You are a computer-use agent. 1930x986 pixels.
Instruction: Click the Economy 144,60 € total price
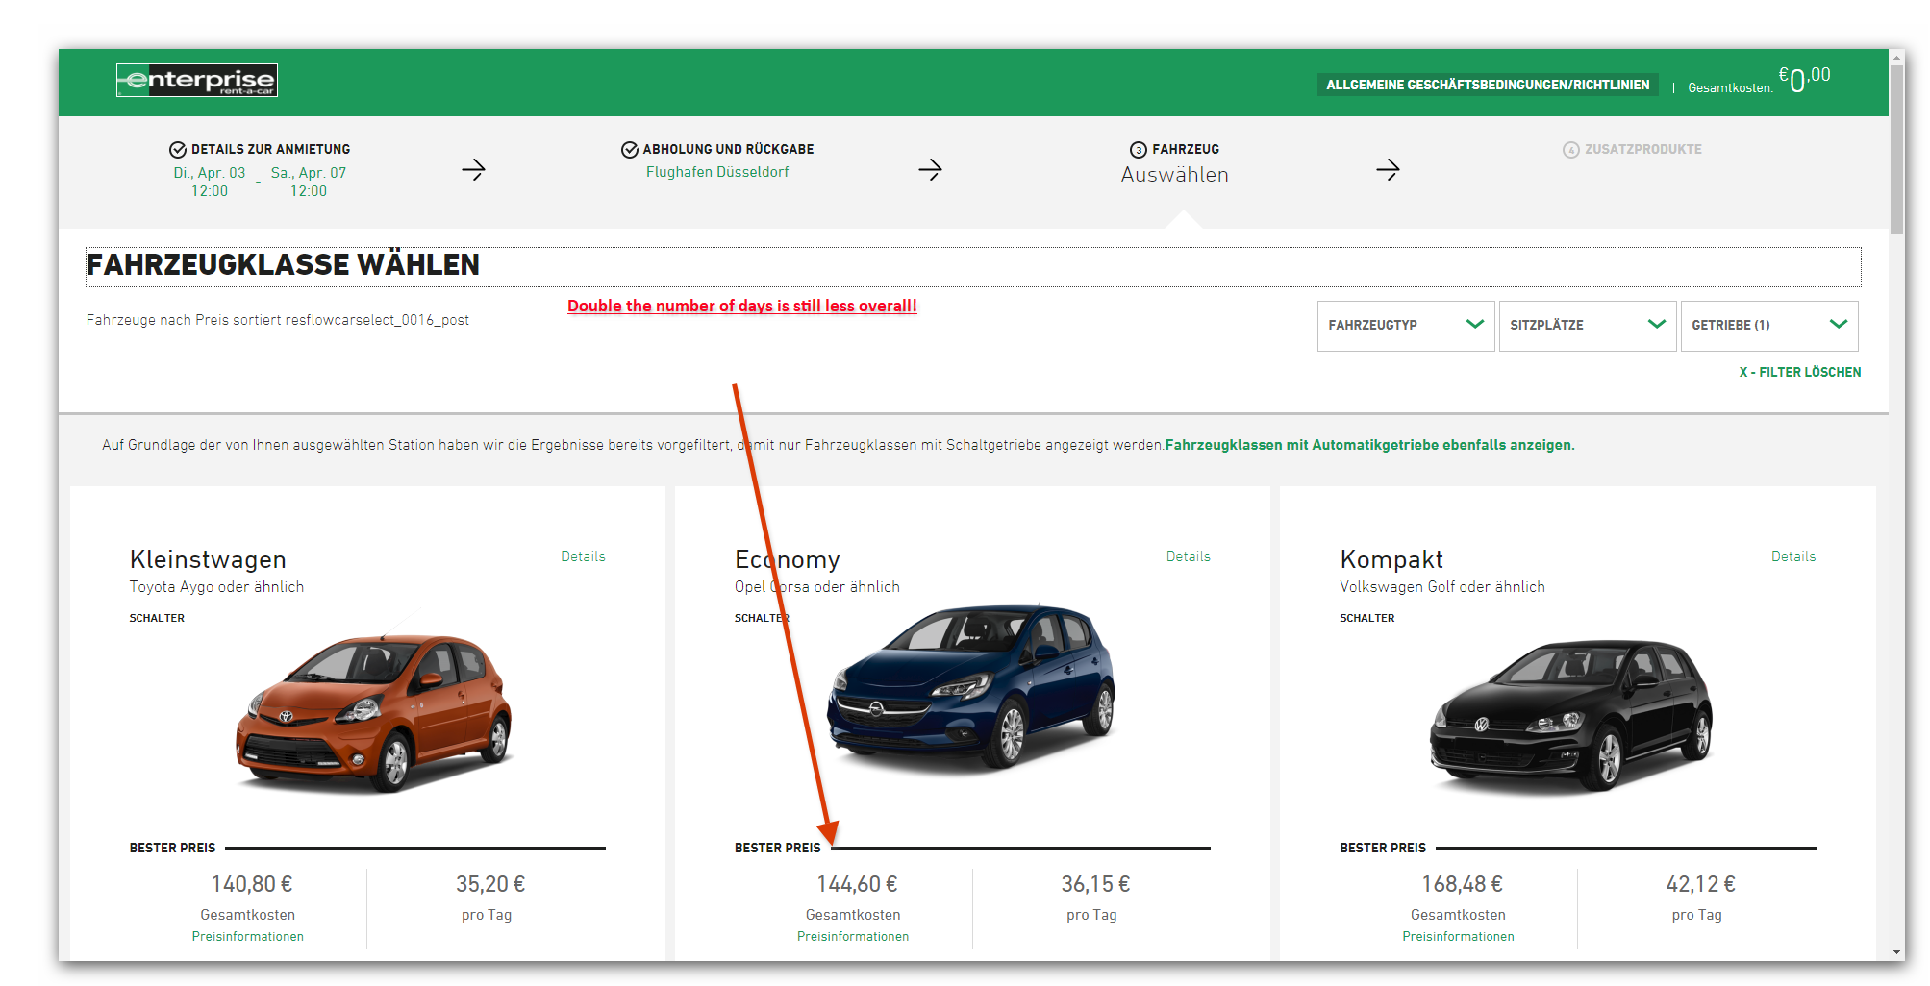tap(857, 884)
